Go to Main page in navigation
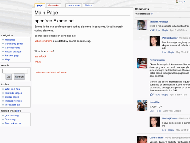This screenshot has height=143, width=190. [10, 40]
